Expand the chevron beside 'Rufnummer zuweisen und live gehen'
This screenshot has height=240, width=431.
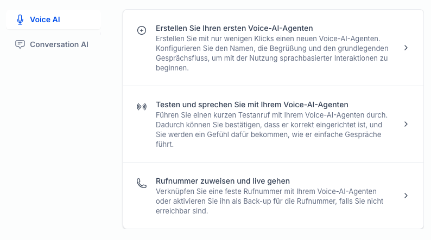(x=406, y=196)
